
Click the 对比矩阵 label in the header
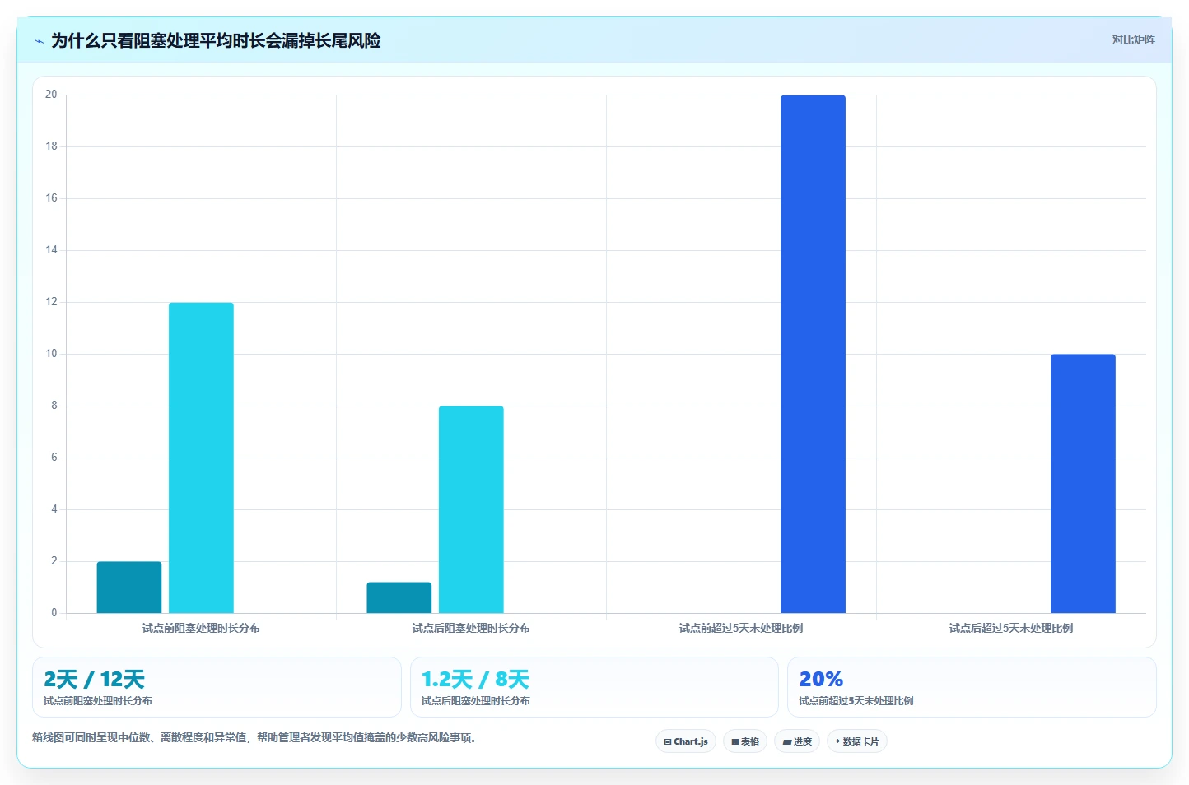[1133, 39]
